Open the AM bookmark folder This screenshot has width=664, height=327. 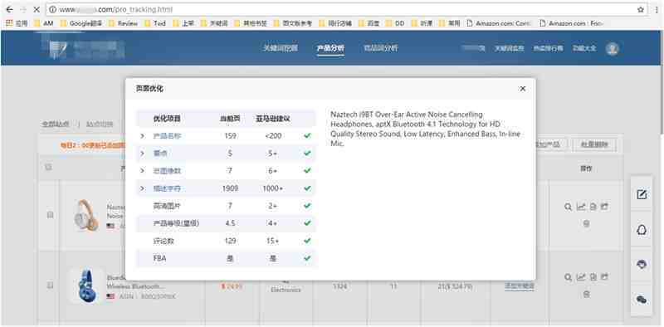click(44, 23)
